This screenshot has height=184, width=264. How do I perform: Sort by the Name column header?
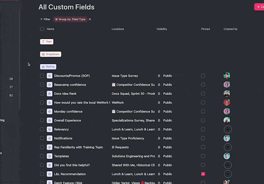(x=50, y=29)
